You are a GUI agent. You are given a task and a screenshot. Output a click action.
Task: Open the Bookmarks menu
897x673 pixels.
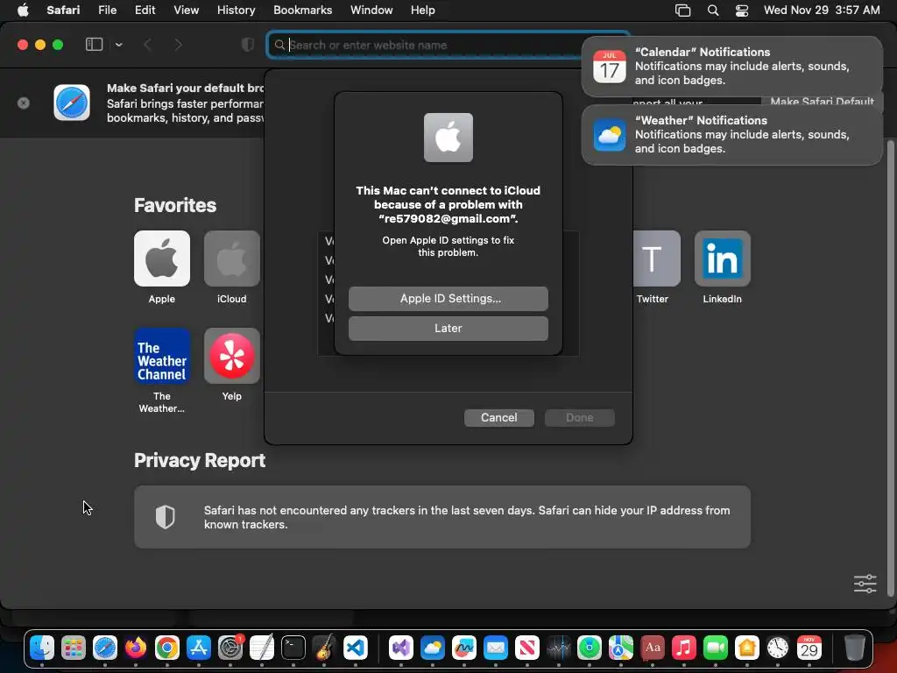click(302, 10)
